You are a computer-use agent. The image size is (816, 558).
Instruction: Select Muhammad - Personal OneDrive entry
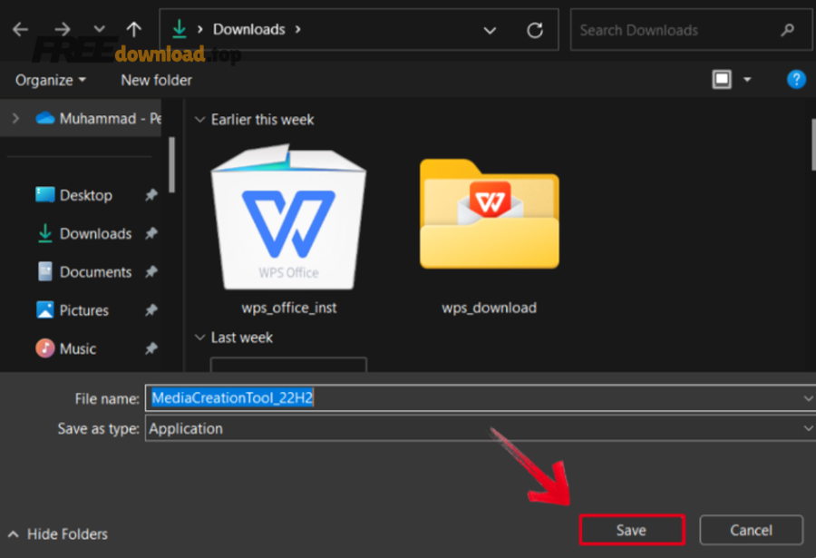tap(98, 119)
